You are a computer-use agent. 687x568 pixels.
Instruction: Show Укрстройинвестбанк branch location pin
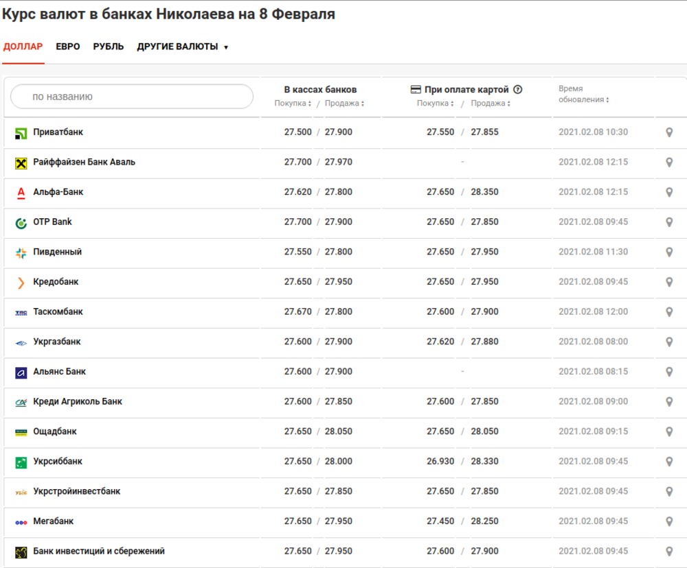[669, 492]
